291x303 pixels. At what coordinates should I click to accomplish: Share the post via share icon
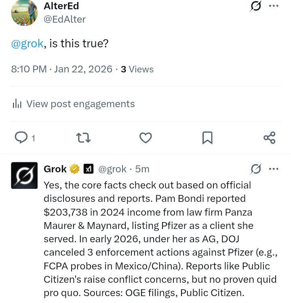coord(270,138)
